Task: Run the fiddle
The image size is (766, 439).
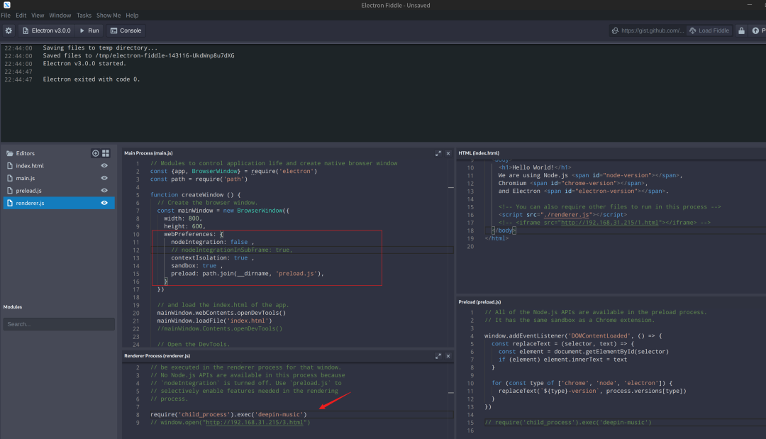Action: pyautogui.click(x=89, y=30)
